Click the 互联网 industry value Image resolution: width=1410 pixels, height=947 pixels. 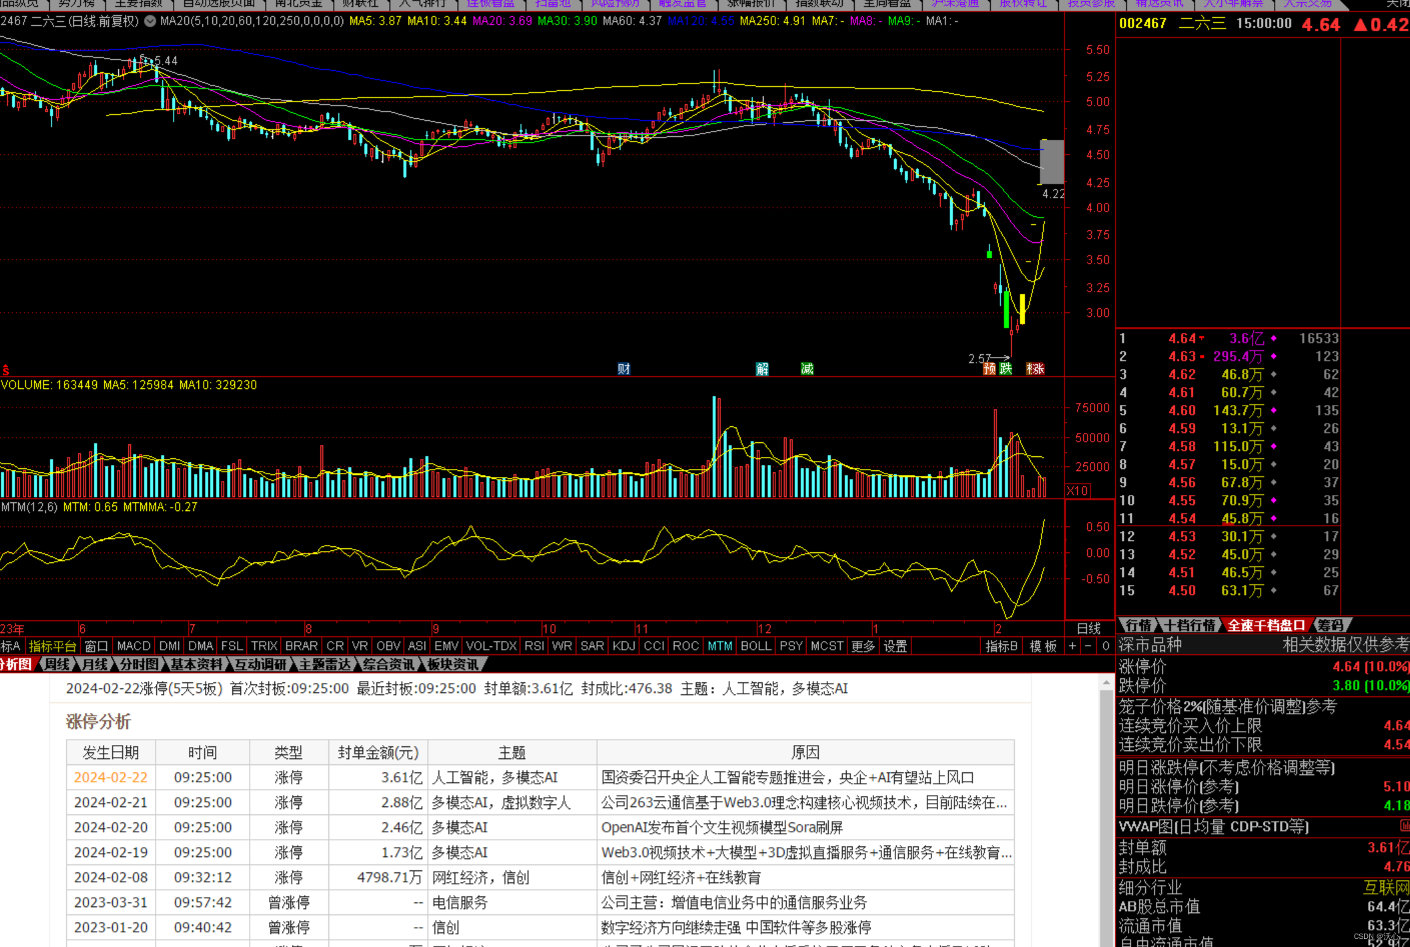click(x=1387, y=888)
